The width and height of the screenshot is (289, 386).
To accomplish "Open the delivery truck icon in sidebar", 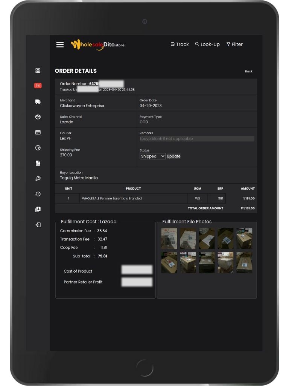I will pos(38,102).
